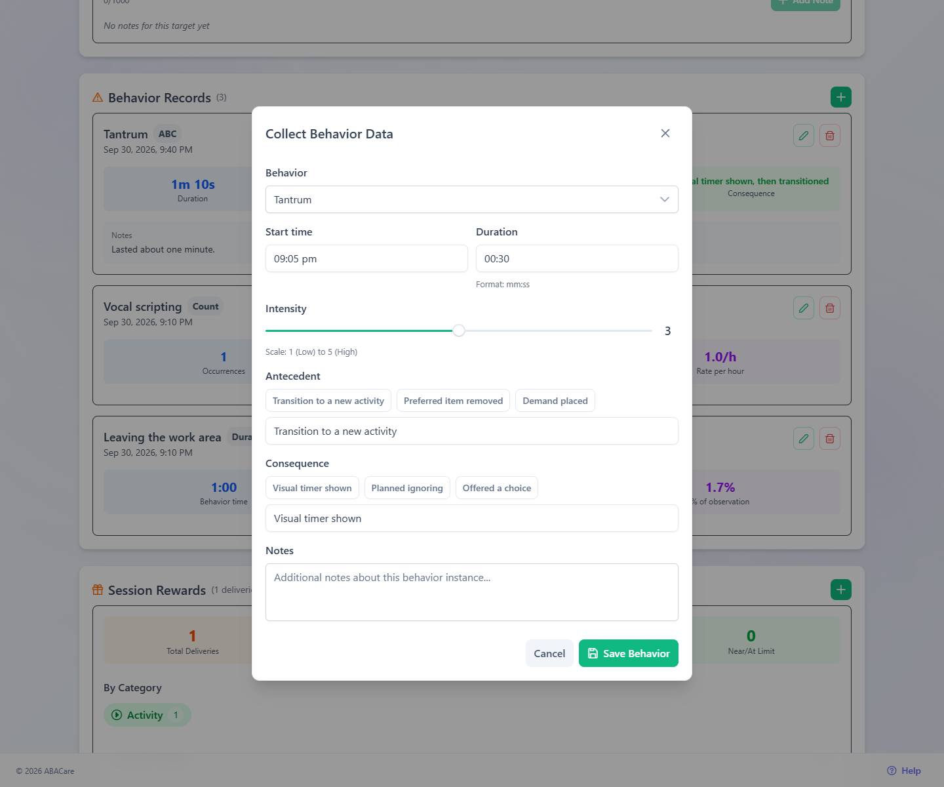Select 'Preferred item removed' antecedent chip

tap(453, 401)
